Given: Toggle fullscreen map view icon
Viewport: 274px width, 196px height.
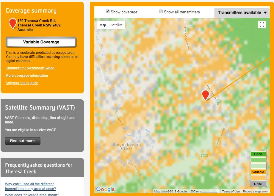Looking at the screenshot, I should pyautogui.click(x=262, y=25).
